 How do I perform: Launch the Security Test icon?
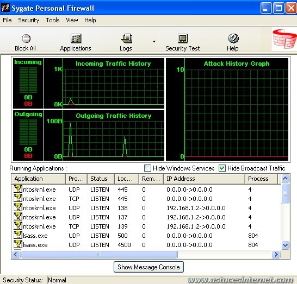click(183, 39)
